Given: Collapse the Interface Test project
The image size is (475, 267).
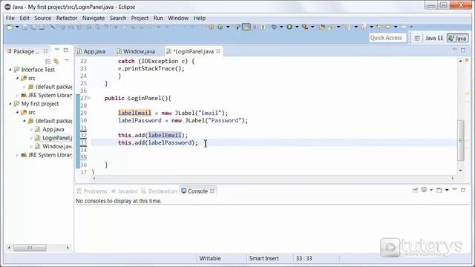Looking at the screenshot, I should click(x=10, y=70).
